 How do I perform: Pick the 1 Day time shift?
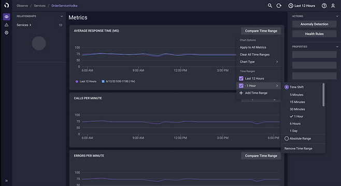coord(294,131)
